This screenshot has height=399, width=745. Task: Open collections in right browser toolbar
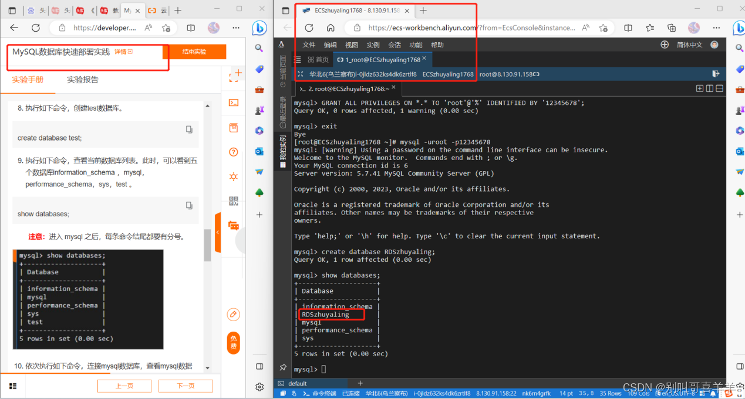[x=672, y=28]
